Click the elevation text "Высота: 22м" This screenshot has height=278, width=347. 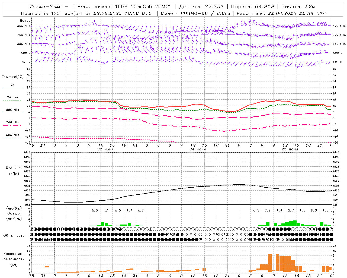click(x=298, y=7)
